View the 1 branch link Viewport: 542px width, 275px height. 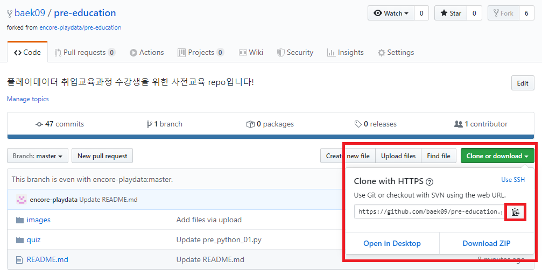point(165,124)
